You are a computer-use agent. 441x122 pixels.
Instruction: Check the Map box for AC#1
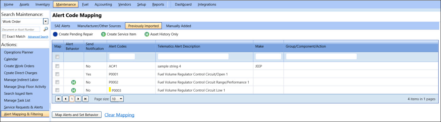click(x=57, y=66)
